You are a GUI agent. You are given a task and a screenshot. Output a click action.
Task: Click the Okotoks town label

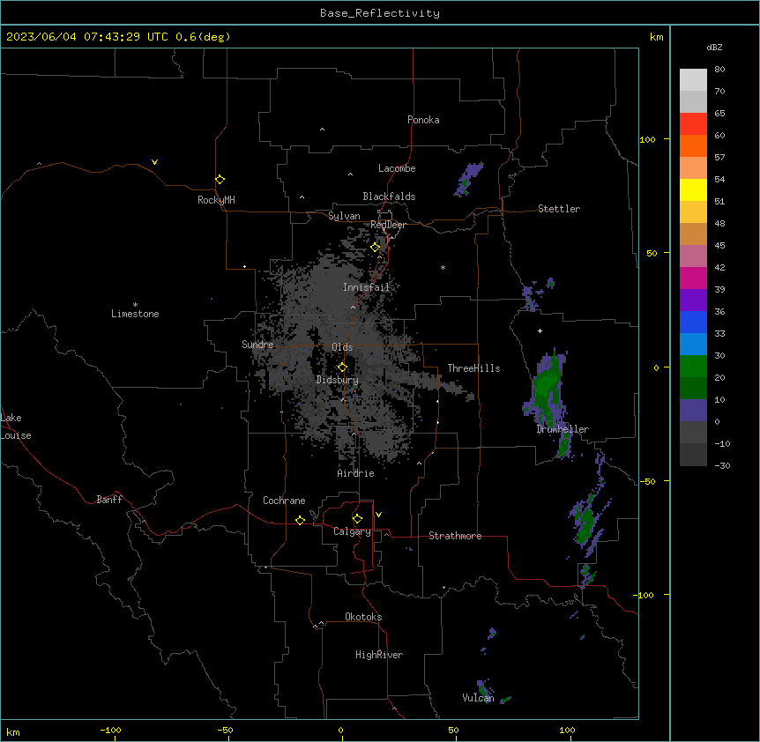(x=363, y=617)
